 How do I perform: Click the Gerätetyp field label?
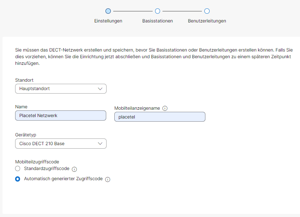coord(26,135)
